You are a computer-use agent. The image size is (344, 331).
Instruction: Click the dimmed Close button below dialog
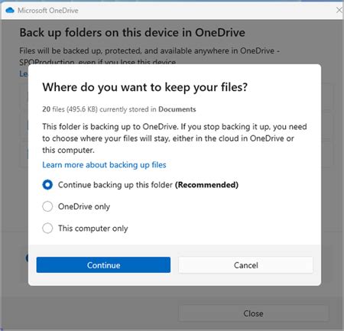pyautogui.click(x=253, y=313)
